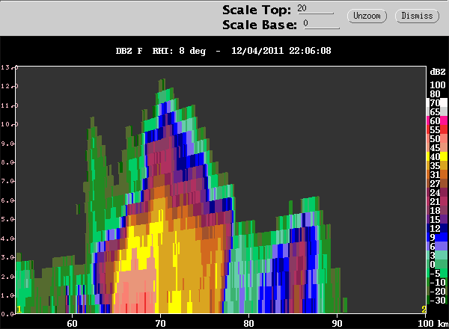Select the 45 dBZ salmon swatch
Viewport: 449px width, 329px height.
pos(437,147)
